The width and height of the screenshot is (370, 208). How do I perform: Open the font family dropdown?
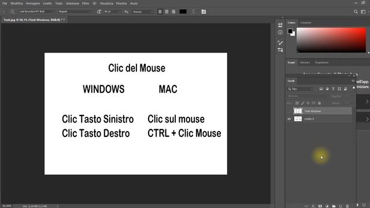pos(37,12)
